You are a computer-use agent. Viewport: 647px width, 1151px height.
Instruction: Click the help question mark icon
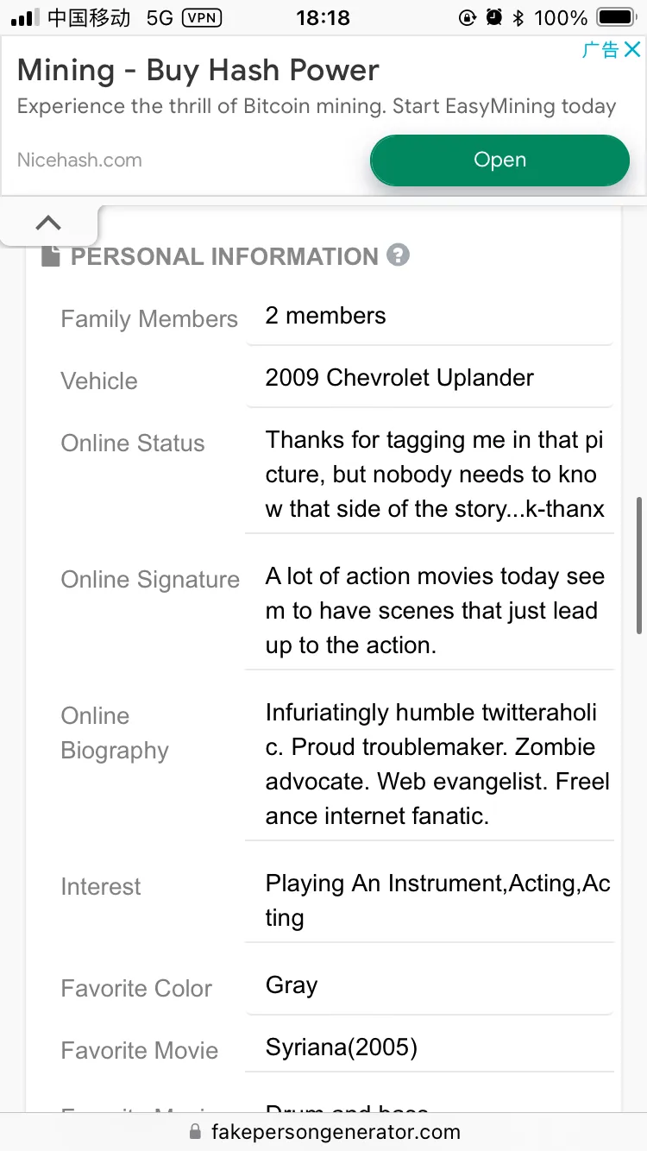coord(398,255)
